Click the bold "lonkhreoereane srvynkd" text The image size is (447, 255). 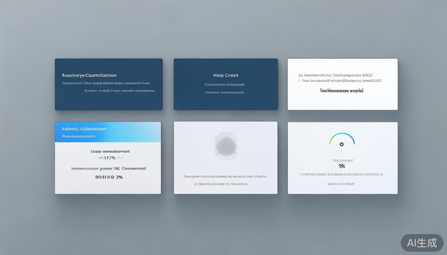[342, 90]
